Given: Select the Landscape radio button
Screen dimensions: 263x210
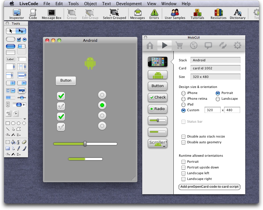Looking at the screenshot, I should point(218,99).
